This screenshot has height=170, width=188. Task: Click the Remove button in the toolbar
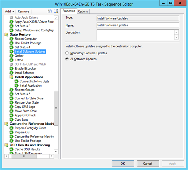(24, 11)
